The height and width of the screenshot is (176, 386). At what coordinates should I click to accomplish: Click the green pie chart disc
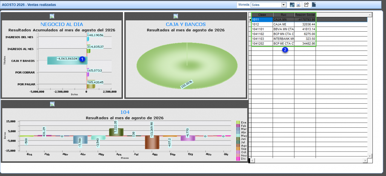(187, 66)
